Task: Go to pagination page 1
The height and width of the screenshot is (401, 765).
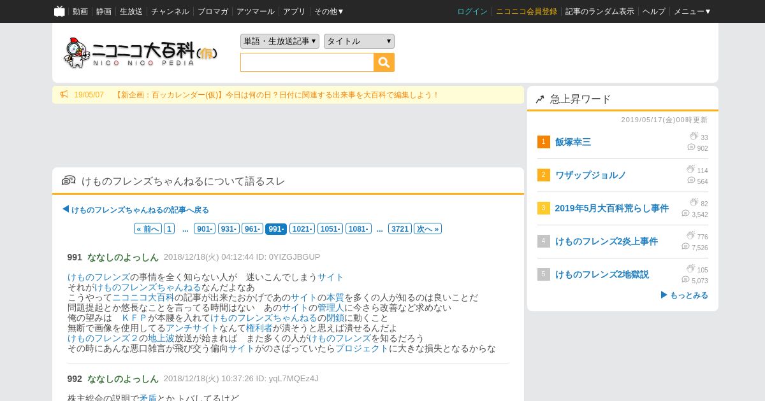Action: tap(169, 229)
